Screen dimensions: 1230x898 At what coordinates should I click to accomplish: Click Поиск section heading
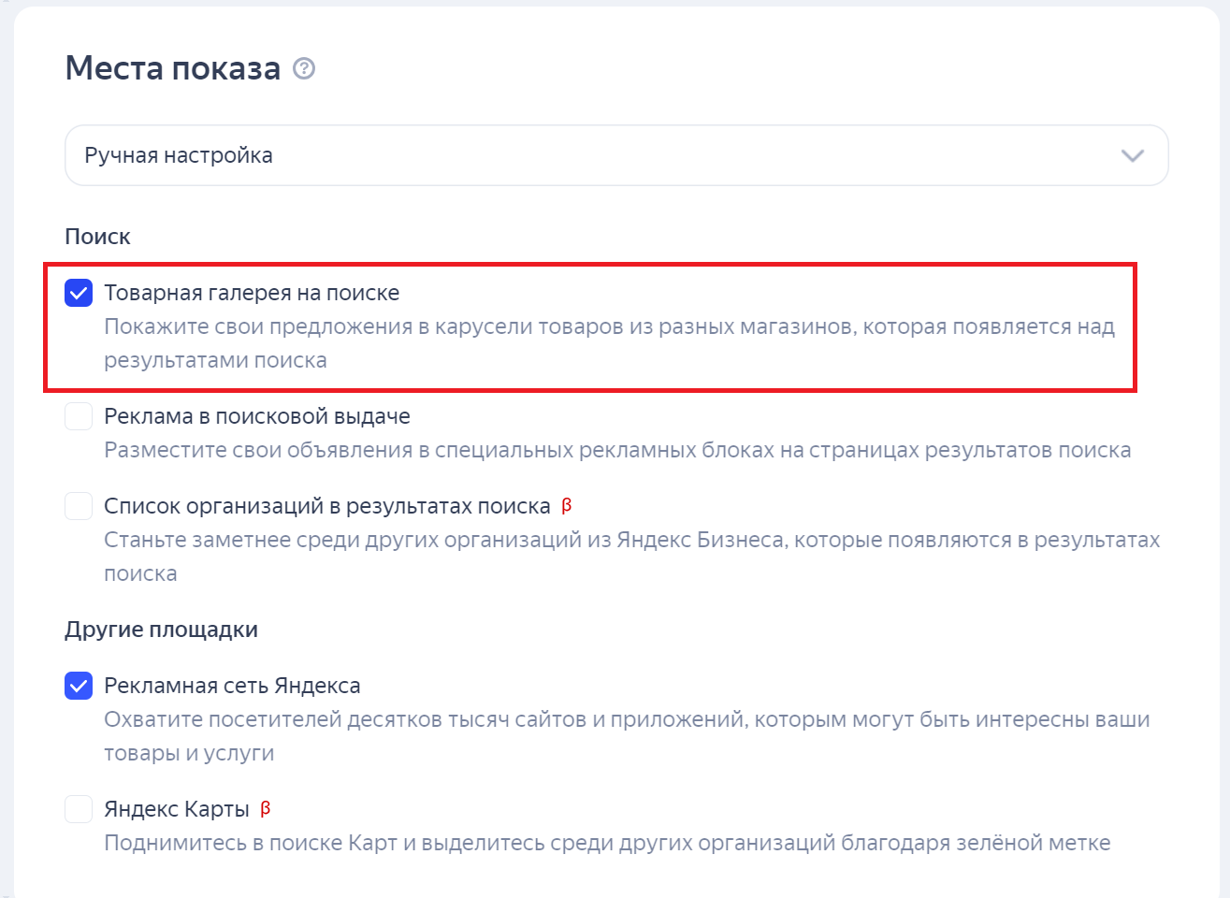click(97, 237)
